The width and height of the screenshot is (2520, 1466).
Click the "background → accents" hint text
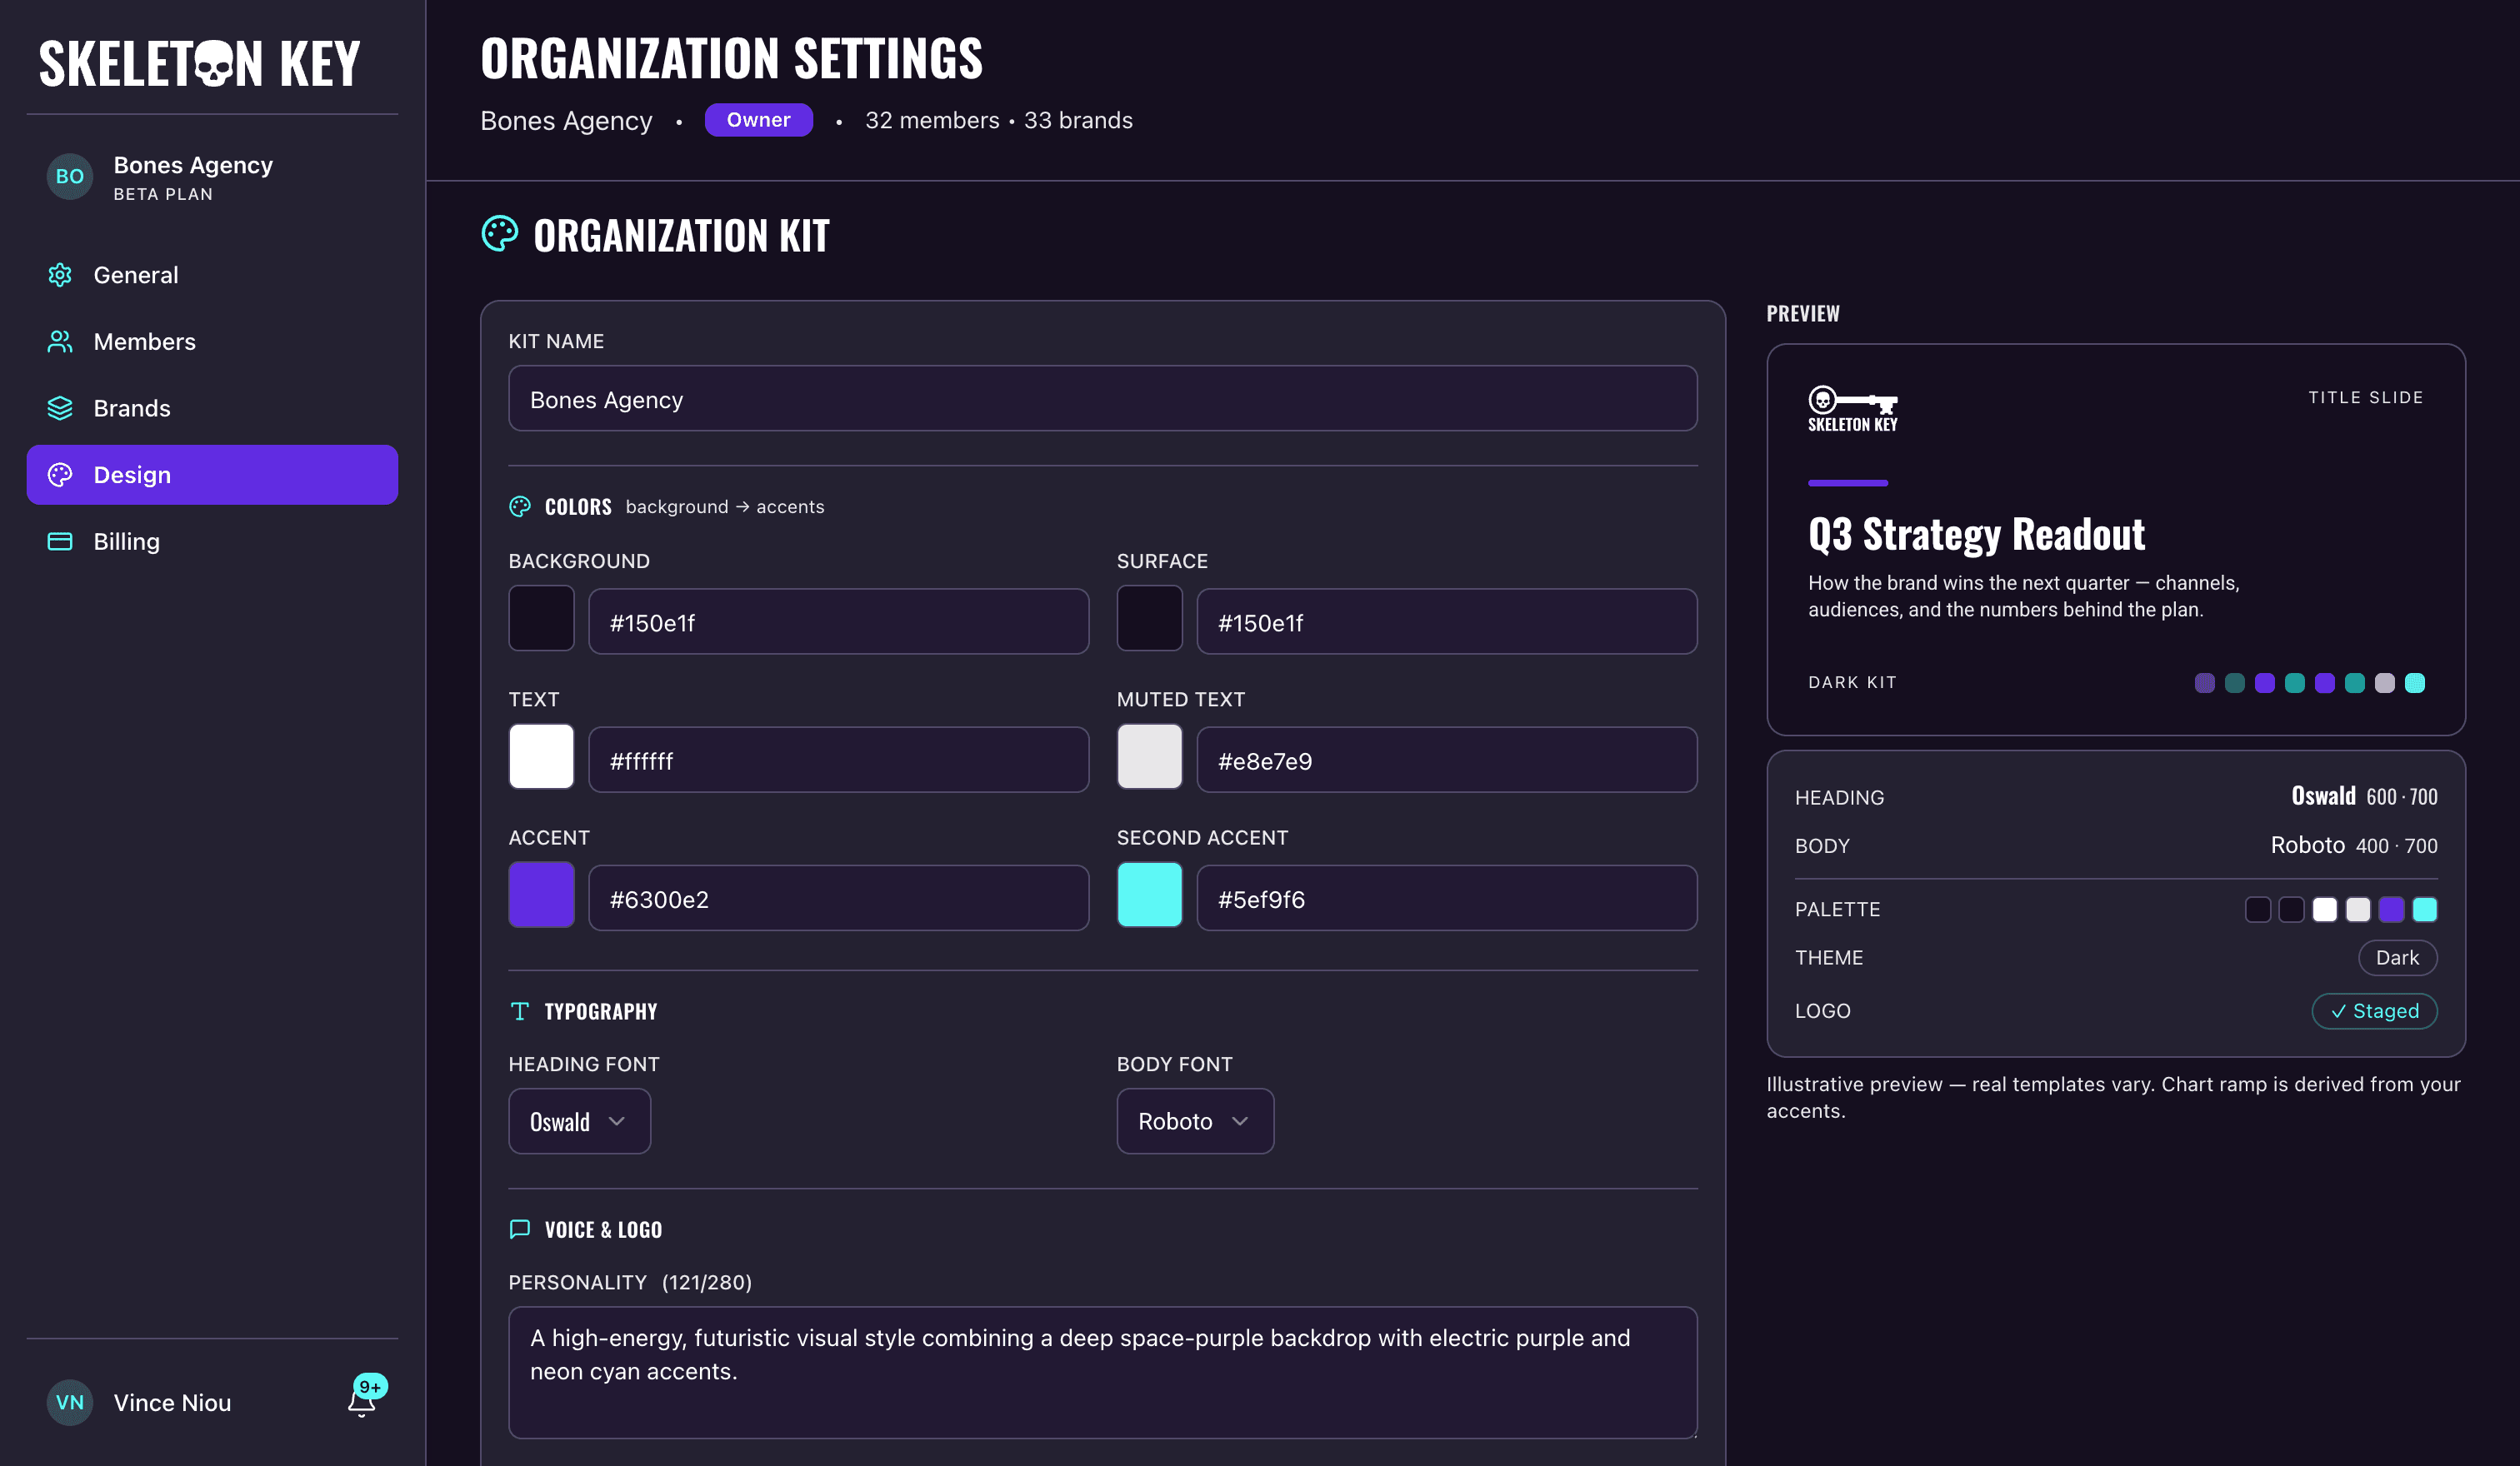[x=725, y=506]
